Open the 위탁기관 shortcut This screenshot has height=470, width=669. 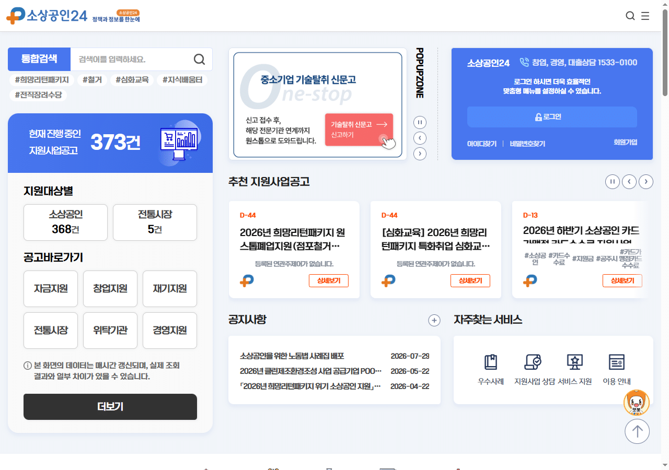click(x=110, y=331)
